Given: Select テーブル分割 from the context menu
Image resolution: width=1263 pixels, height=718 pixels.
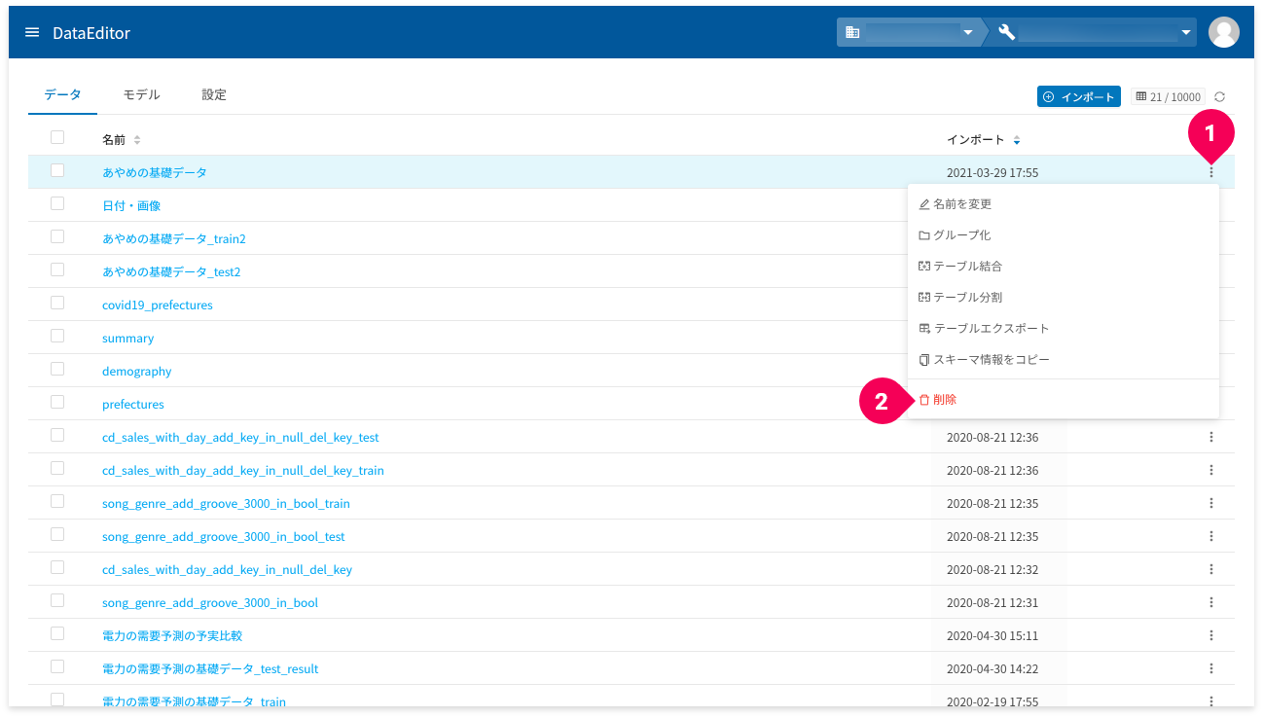Looking at the screenshot, I should [1063, 298].
